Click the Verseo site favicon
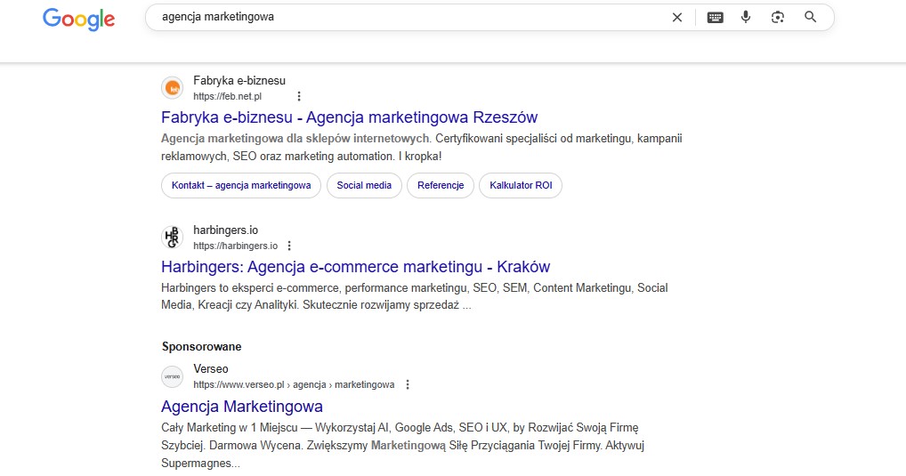This screenshot has width=906, height=476. (172, 377)
